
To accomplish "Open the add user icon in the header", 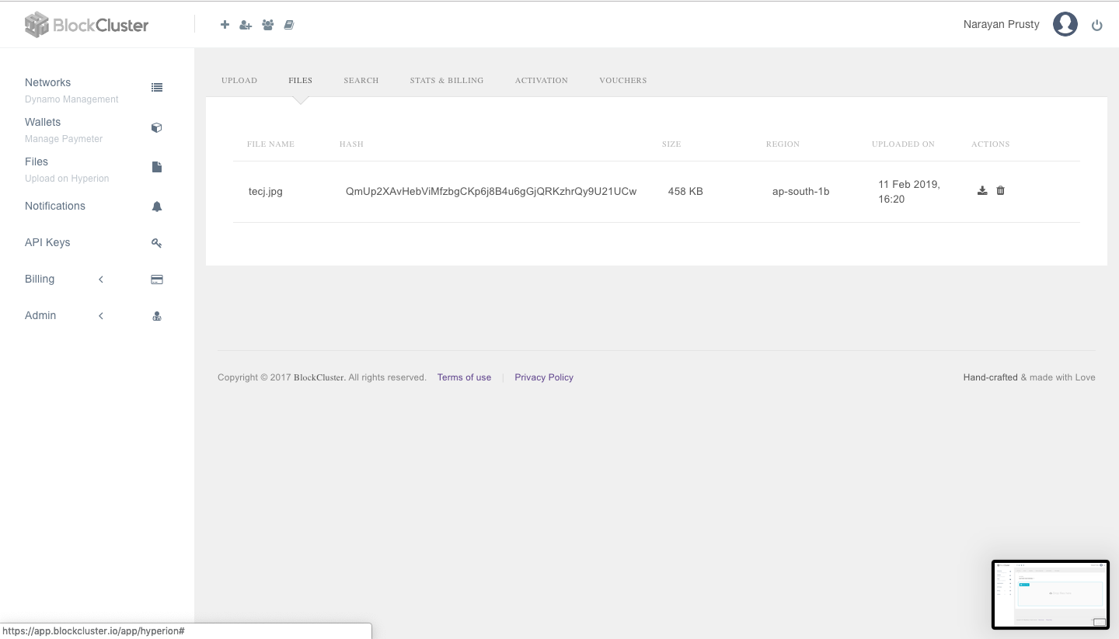I will click(246, 24).
